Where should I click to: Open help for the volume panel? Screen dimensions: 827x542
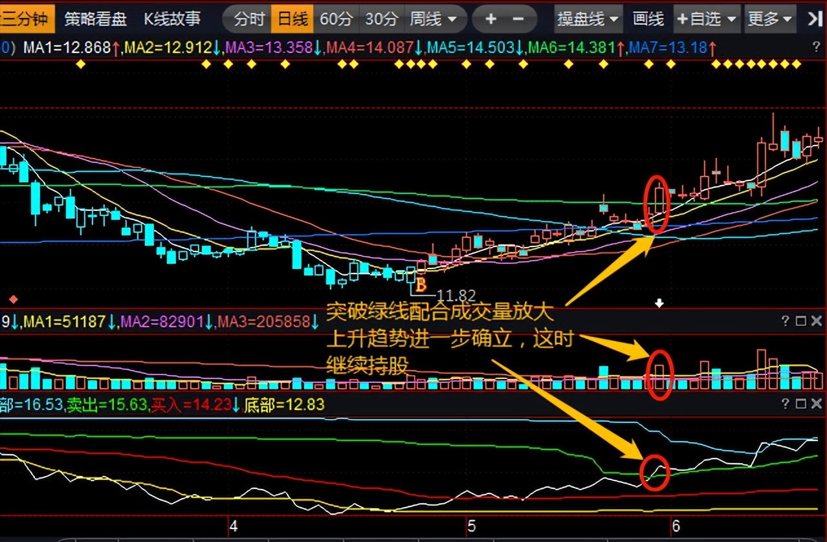(x=785, y=321)
